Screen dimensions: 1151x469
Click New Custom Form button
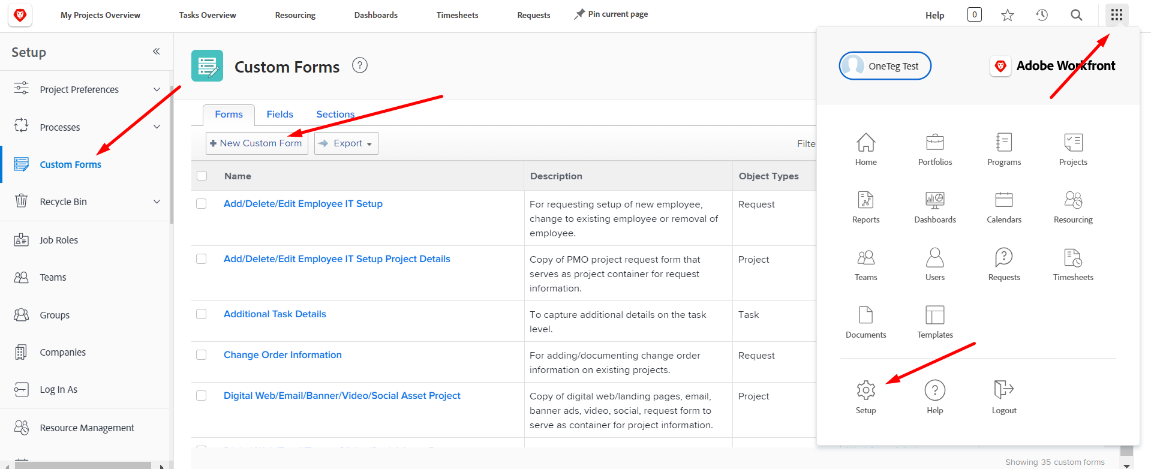257,143
